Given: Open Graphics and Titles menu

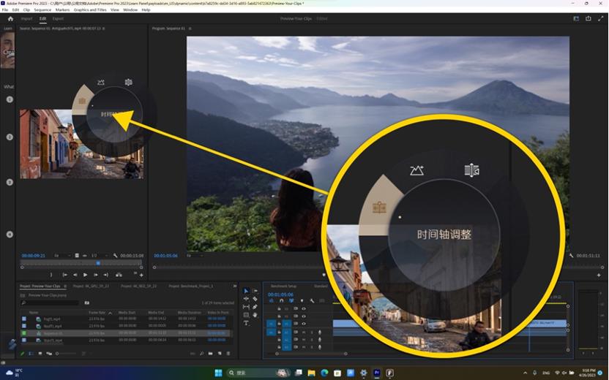Looking at the screenshot, I should point(90,9).
